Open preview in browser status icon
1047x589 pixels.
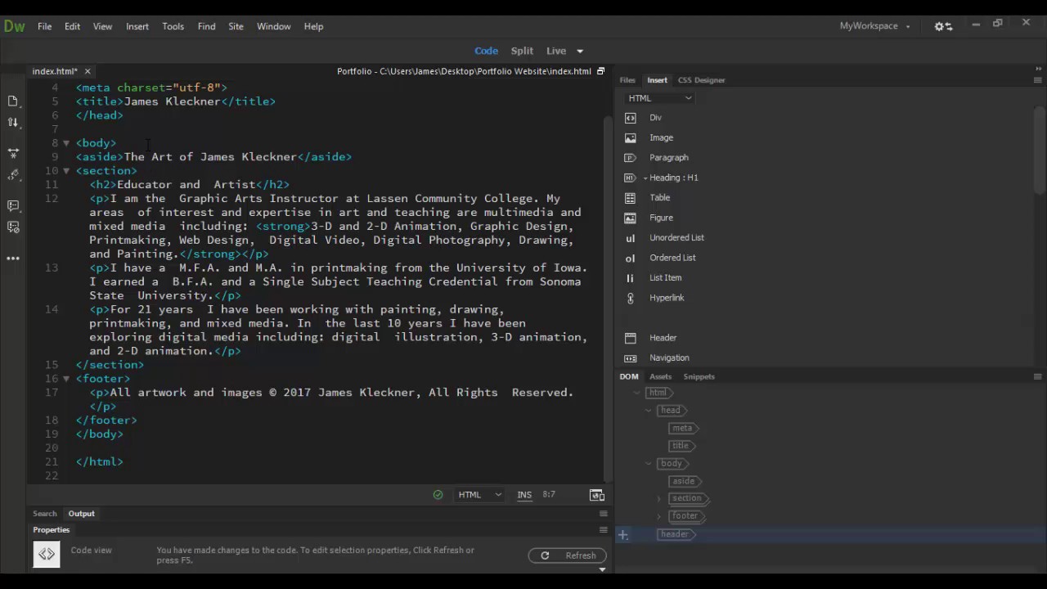pyautogui.click(x=597, y=494)
